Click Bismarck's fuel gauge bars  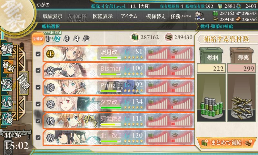pyautogui.click(x=158, y=70)
